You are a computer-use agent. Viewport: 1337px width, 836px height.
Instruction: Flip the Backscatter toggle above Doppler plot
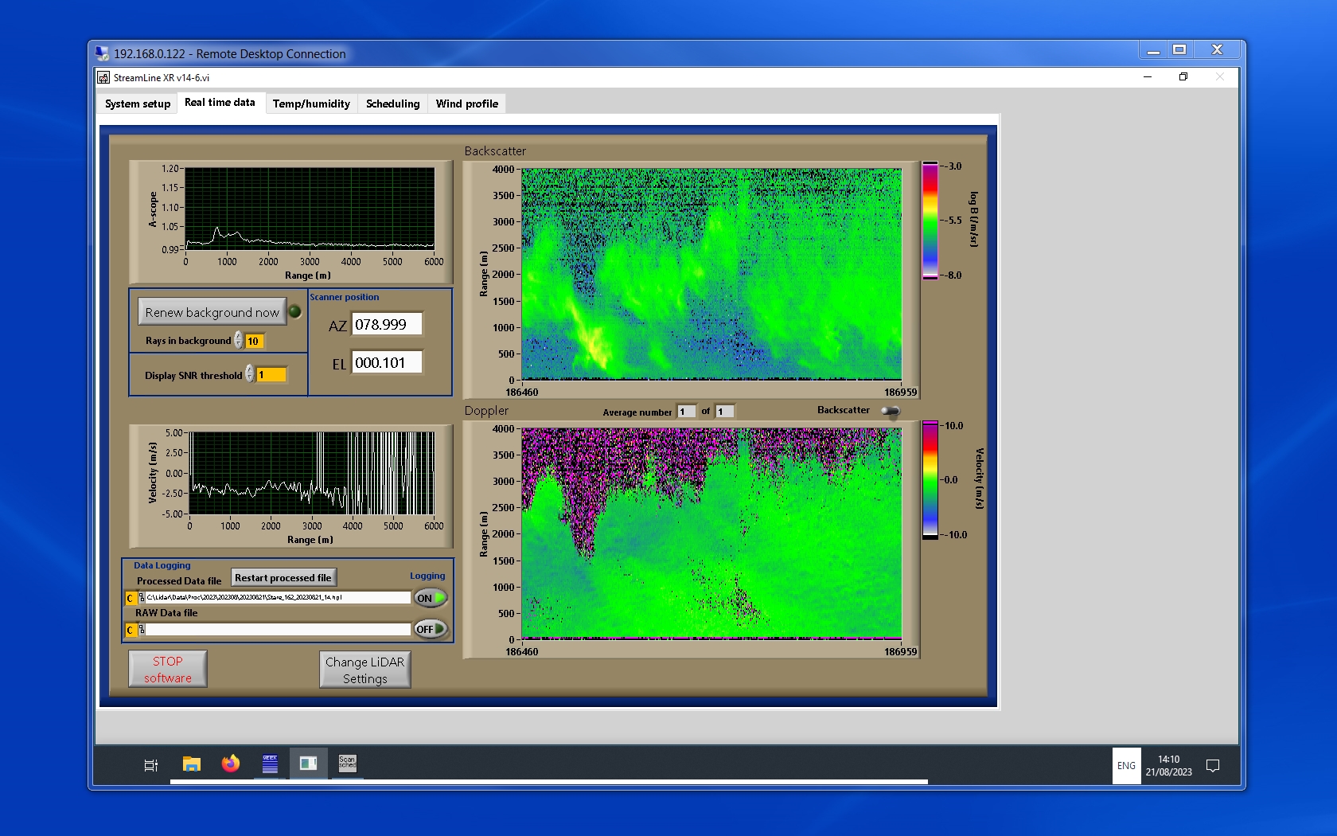(891, 411)
